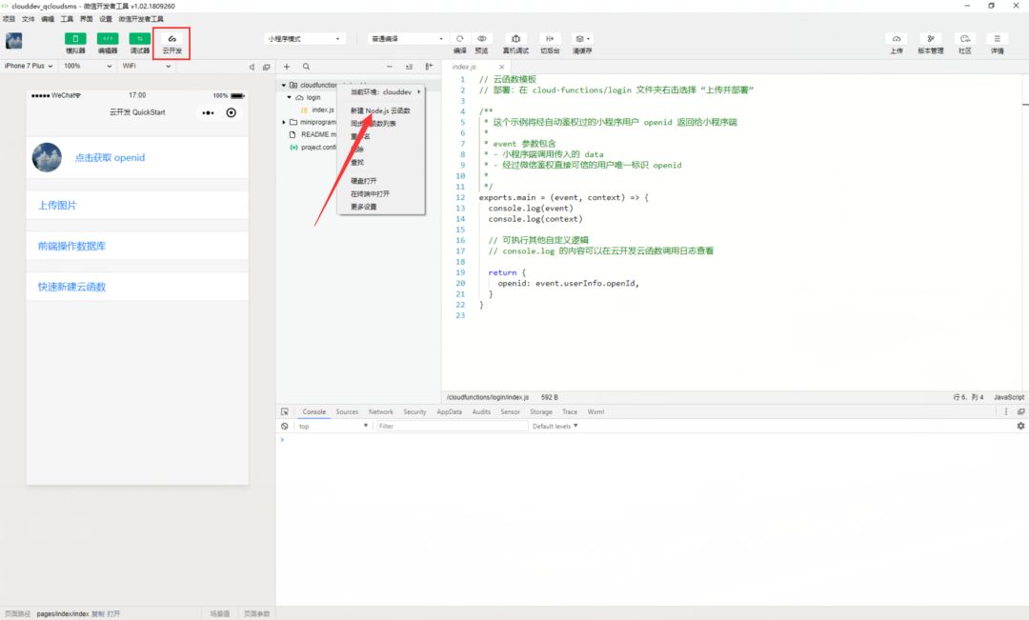This screenshot has width=1029, height=620.
Task: Open console settings gear icon
Action: coord(1020,426)
